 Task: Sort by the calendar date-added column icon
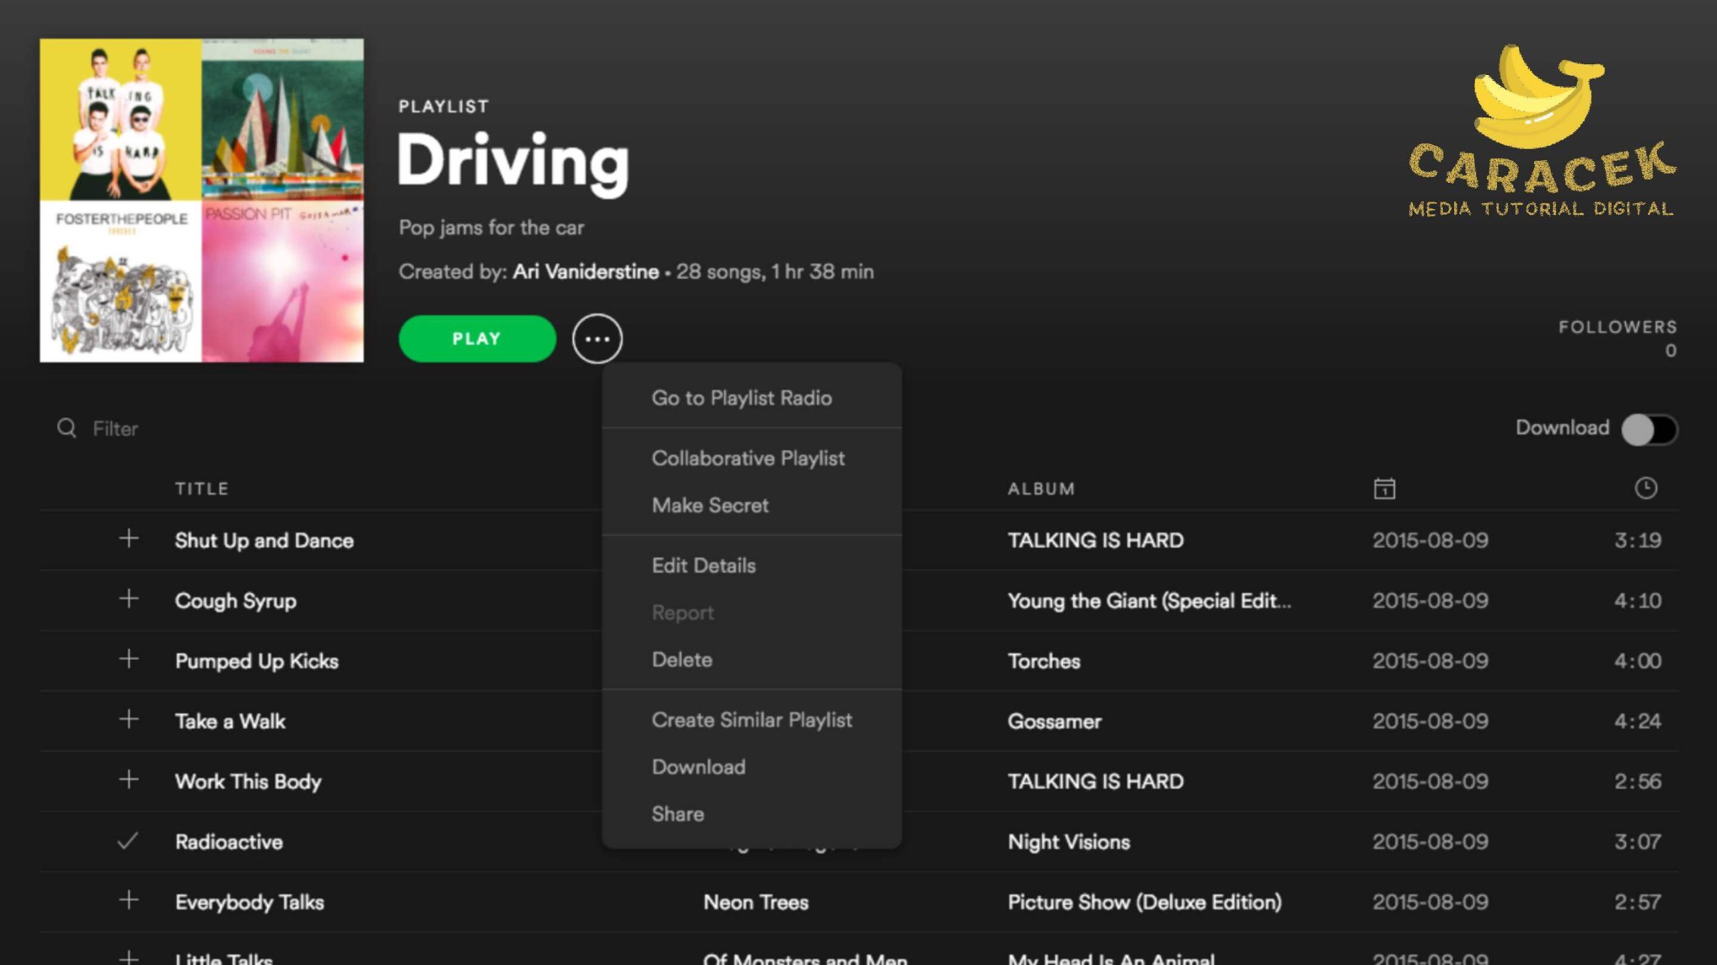(x=1384, y=489)
